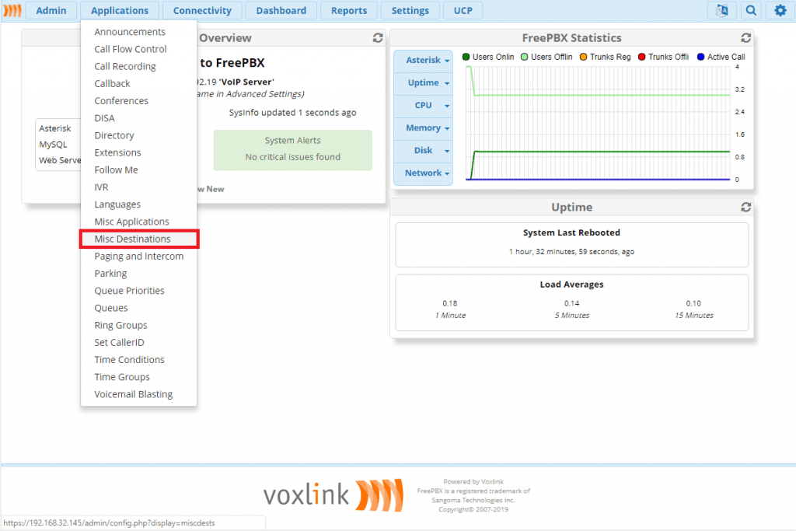Click the voxlink footer logo
Screen dimensions: 796x531
[x=333, y=494]
